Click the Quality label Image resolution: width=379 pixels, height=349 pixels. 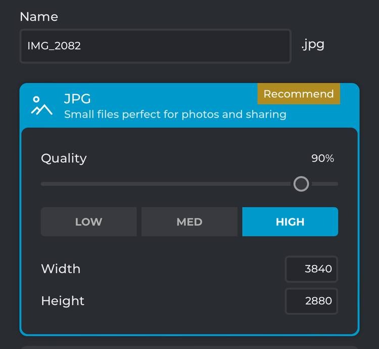coord(64,159)
